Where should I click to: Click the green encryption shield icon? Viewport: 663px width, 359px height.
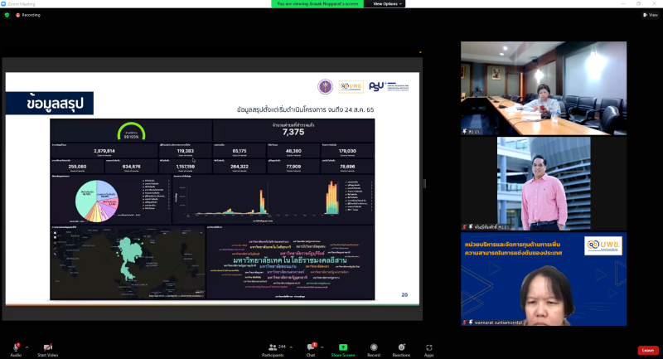click(7, 15)
